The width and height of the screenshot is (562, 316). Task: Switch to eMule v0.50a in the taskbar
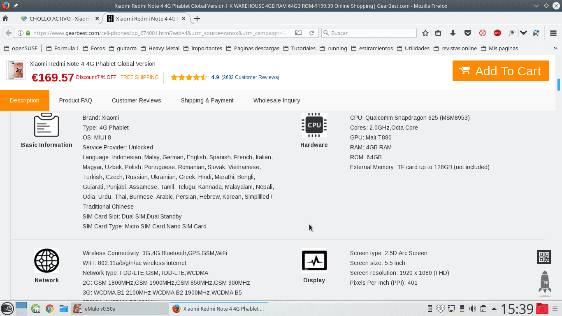tap(120, 309)
